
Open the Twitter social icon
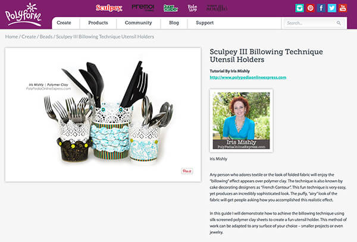[x=332, y=8]
